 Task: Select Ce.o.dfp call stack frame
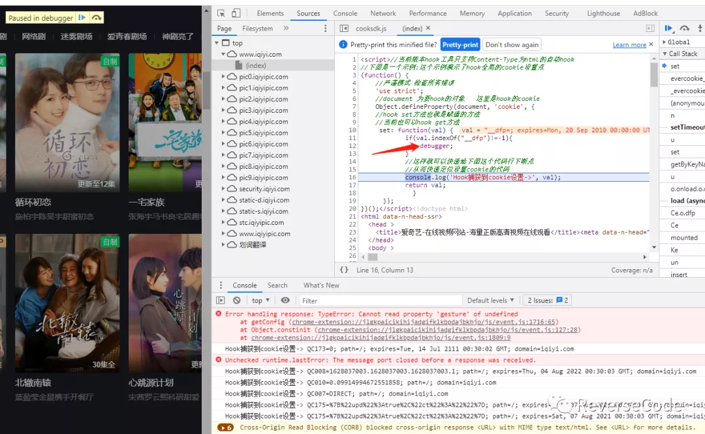tap(683, 212)
